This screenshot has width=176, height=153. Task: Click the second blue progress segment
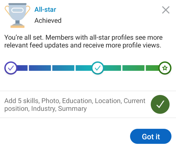[x=40, y=68]
